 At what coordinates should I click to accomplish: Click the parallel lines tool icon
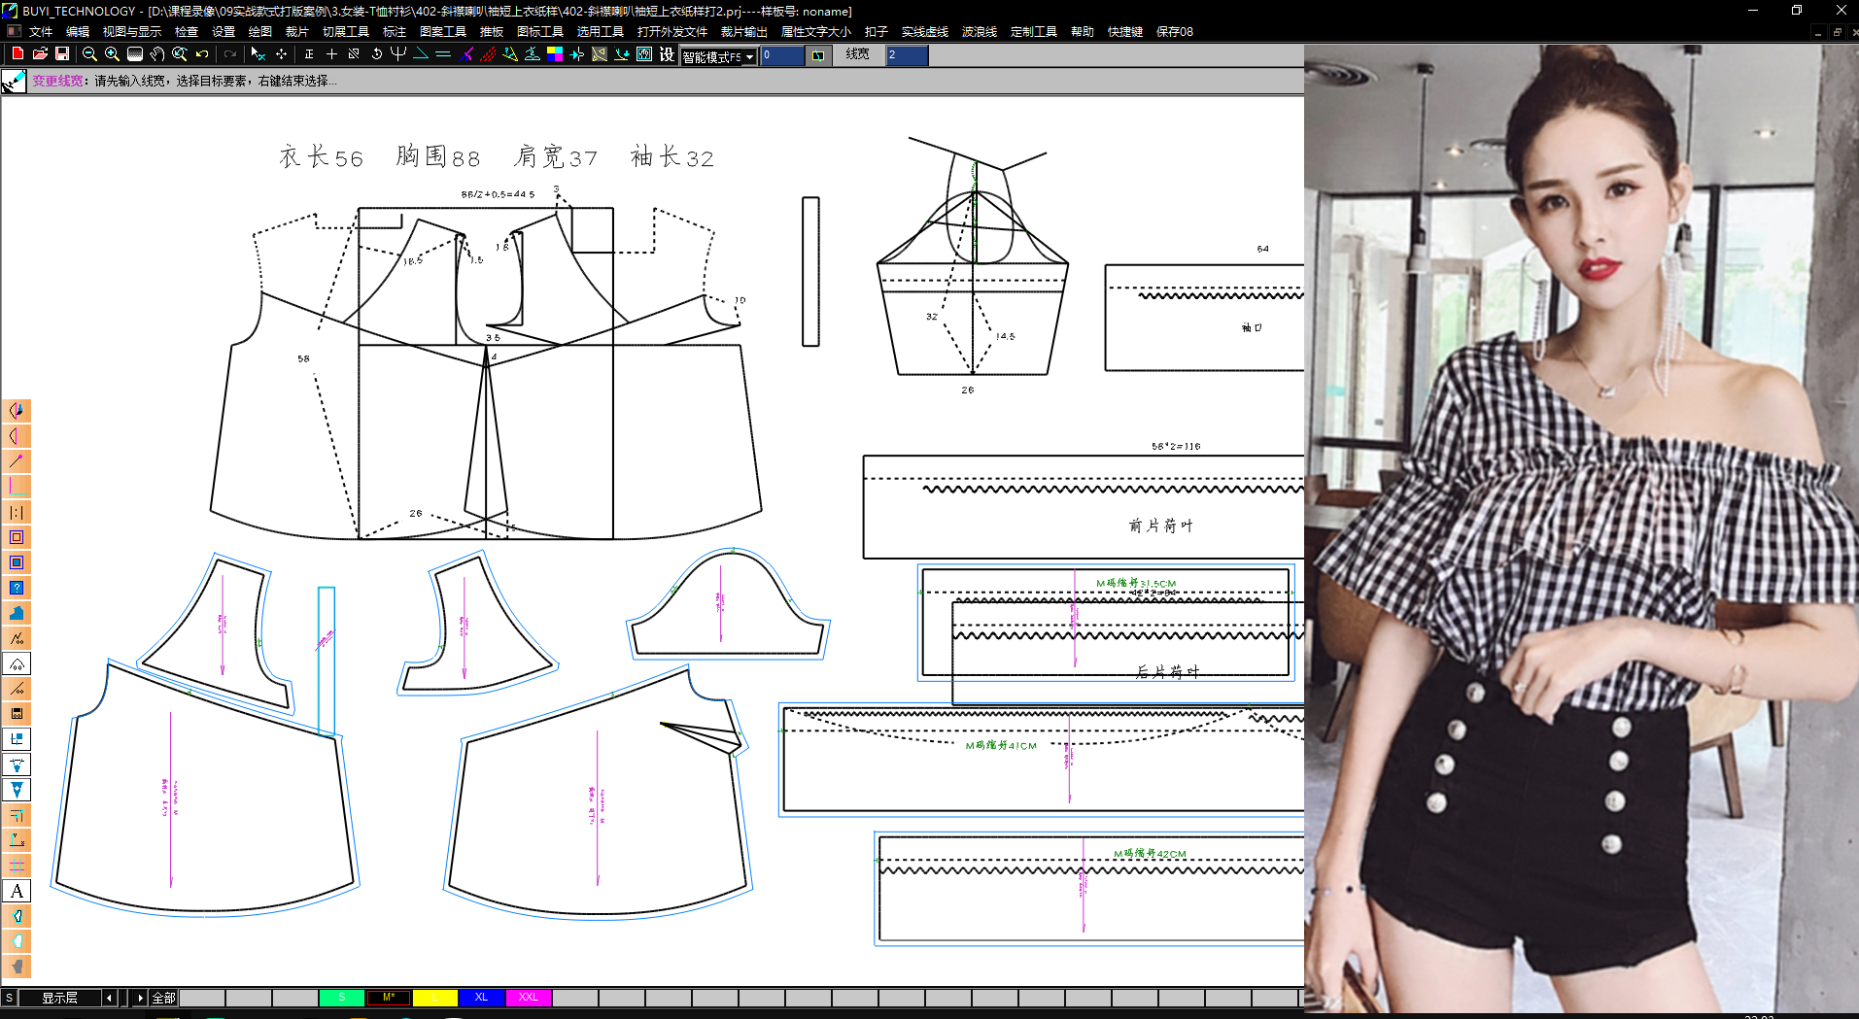click(443, 54)
